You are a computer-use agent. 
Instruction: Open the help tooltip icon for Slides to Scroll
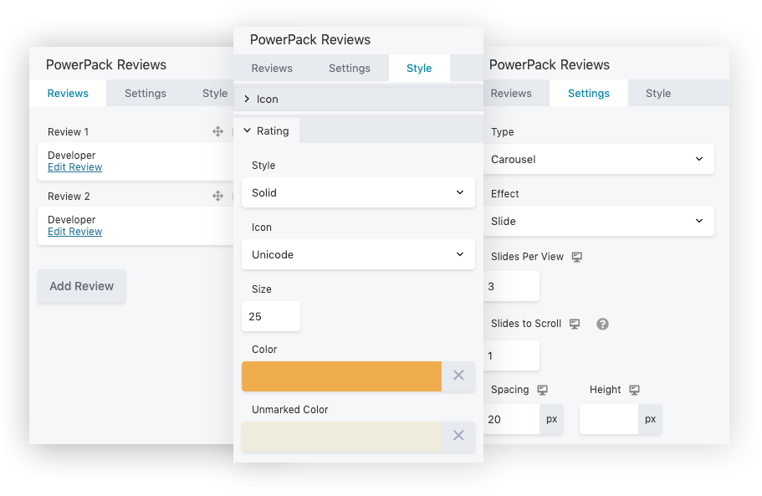pyautogui.click(x=602, y=324)
